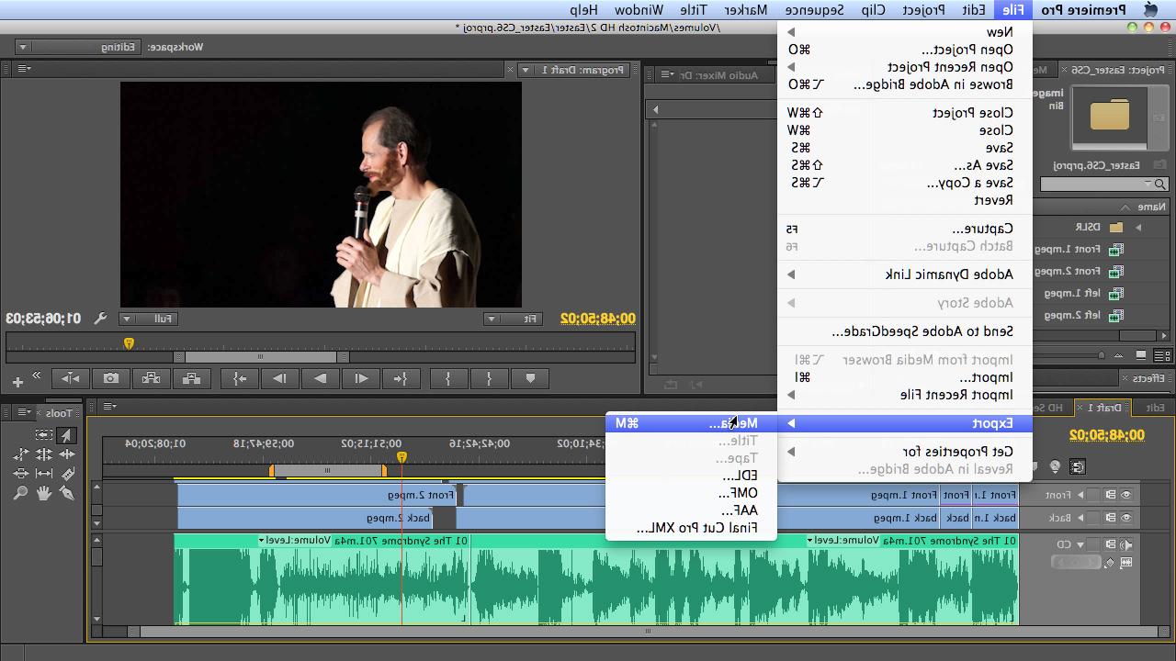Expand the Front video track
The height and width of the screenshot is (661, 1176).
coord(1080,495)
